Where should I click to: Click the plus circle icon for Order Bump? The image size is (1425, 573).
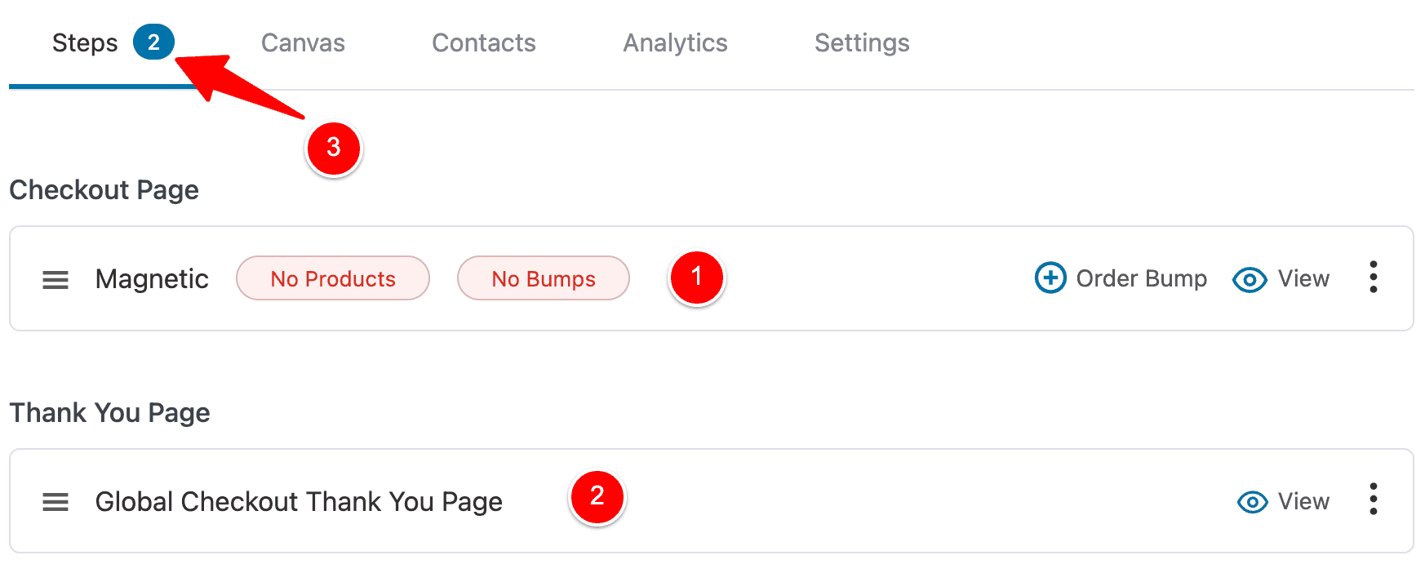[1050, 278]
